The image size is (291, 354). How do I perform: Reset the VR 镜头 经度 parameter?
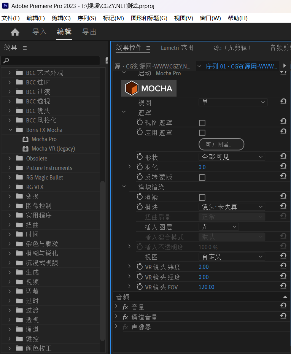click(283, 276)
